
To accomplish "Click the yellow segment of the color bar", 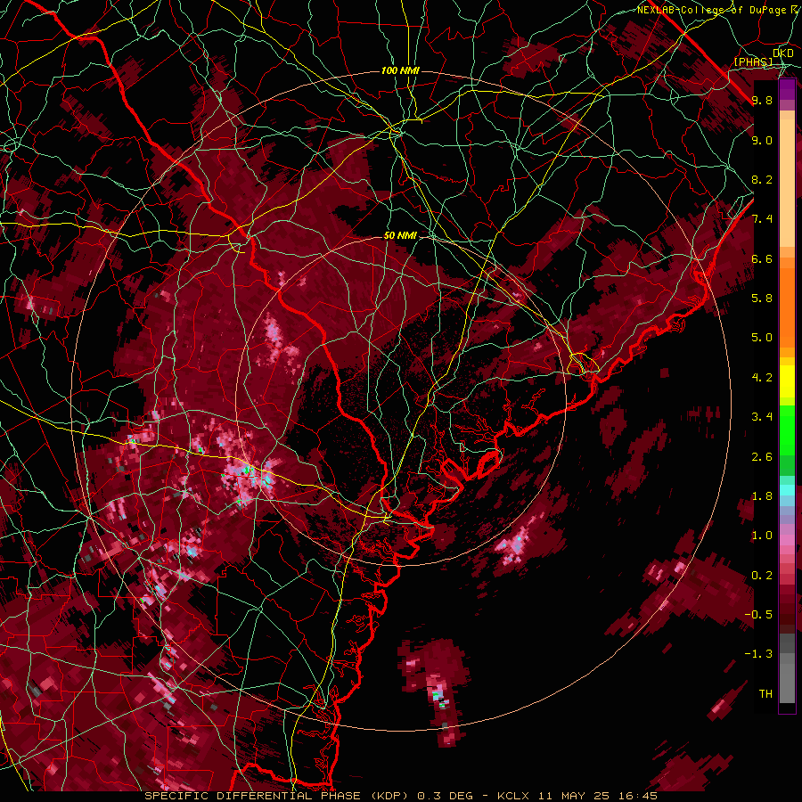I will pos(787,381).
